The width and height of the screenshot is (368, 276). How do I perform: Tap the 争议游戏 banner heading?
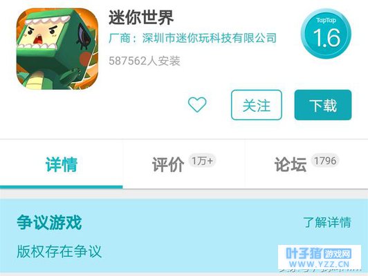tap(49, 222)
